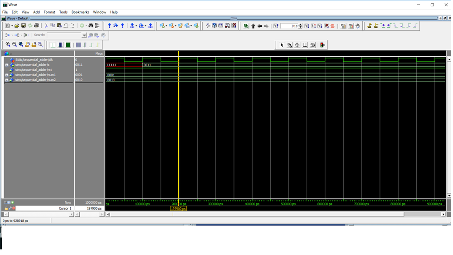Screen dimensions: 453x255
Task: Expand the sequential_adder/s signal
Action: [x=7, y=65]
